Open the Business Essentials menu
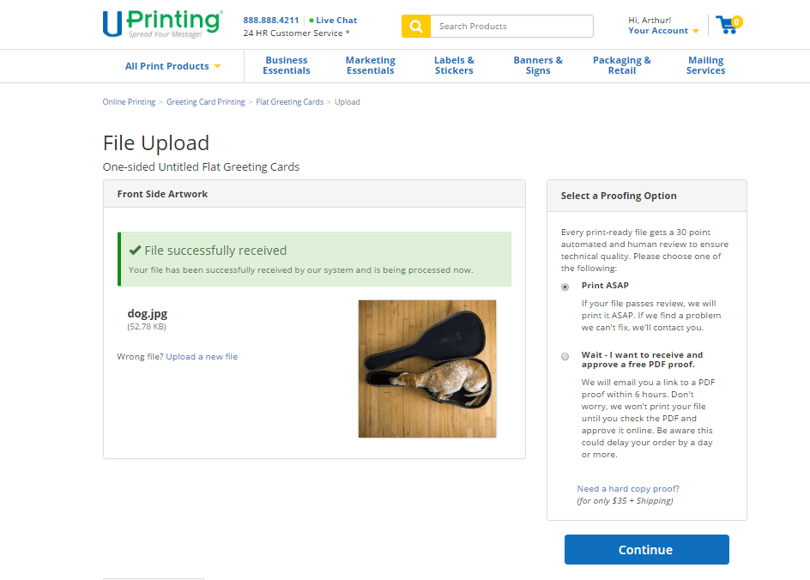This screenshot has height=580, width=810. (x=287, y=65)
